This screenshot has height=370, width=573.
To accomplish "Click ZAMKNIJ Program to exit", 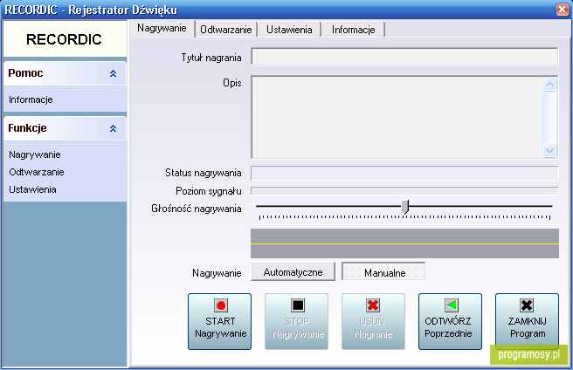I will (x=527, y=321).
